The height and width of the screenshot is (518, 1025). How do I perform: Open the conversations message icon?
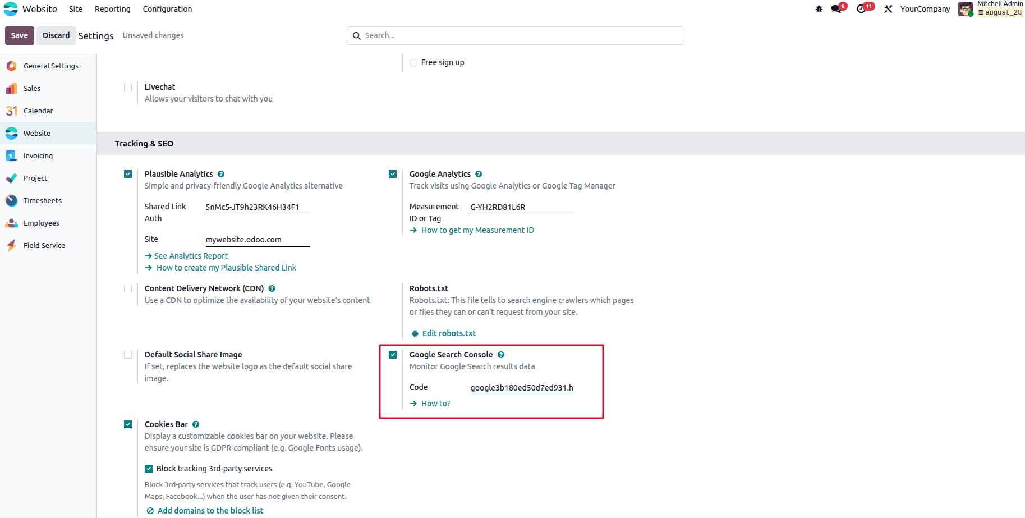click(x=837, y=9)
